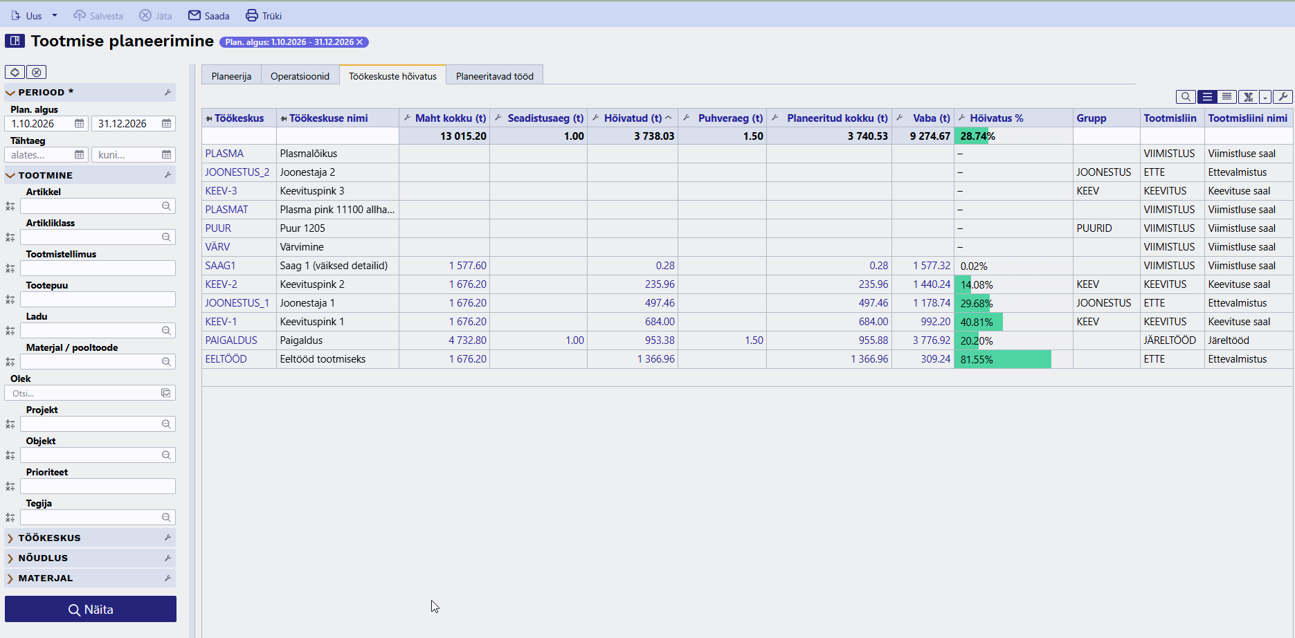Click the wrench icon in PERIOOD header
Screen dimensions: 1295x638
point(167,93)
